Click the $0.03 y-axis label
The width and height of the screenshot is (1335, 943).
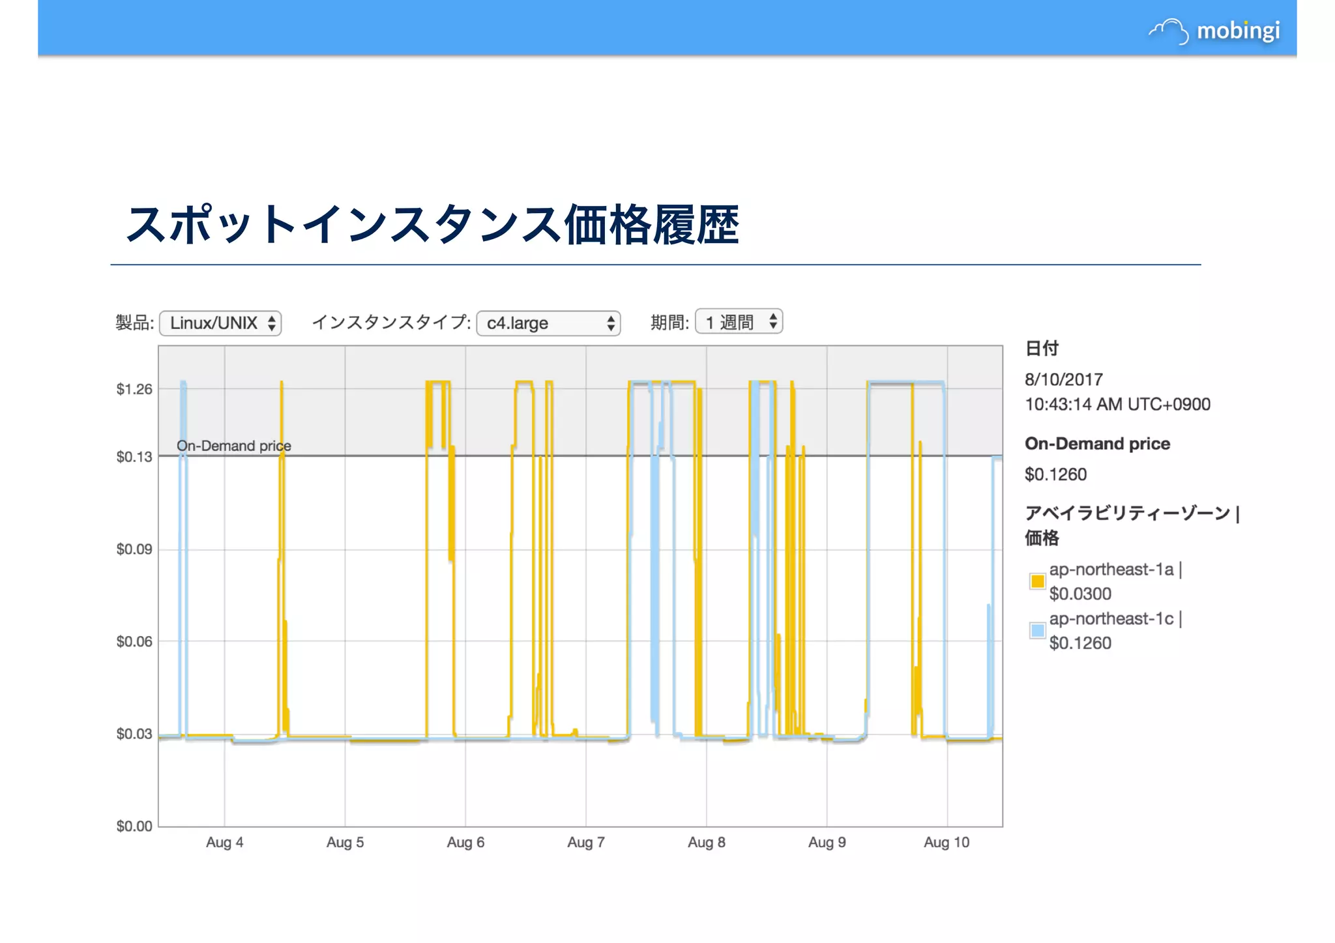coord(134,734)
